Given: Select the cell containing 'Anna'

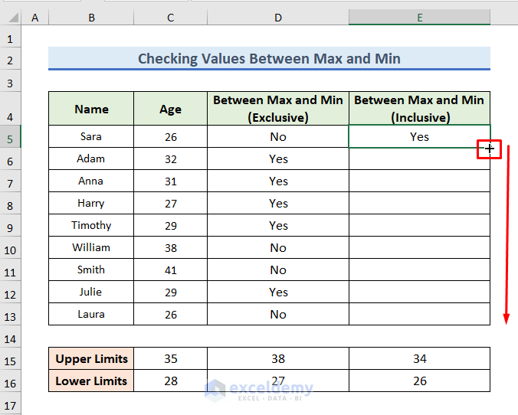Looking at the screenshot, I should pos(91,181).
